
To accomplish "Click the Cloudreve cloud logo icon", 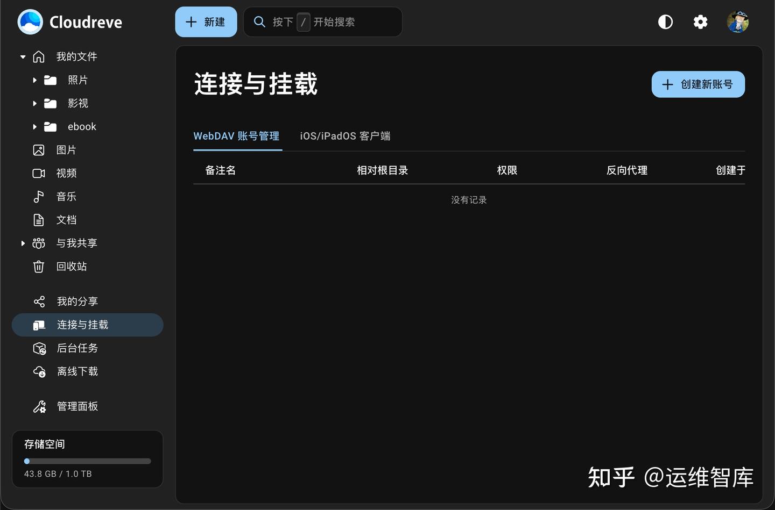I will click(30, 22).
